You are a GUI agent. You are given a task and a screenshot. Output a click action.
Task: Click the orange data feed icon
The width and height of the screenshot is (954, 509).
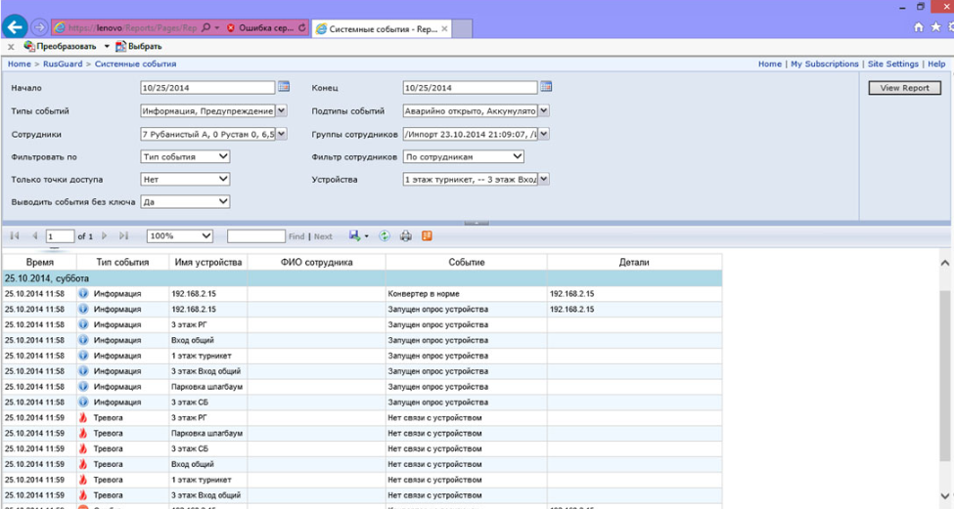(x=427, y=236)
